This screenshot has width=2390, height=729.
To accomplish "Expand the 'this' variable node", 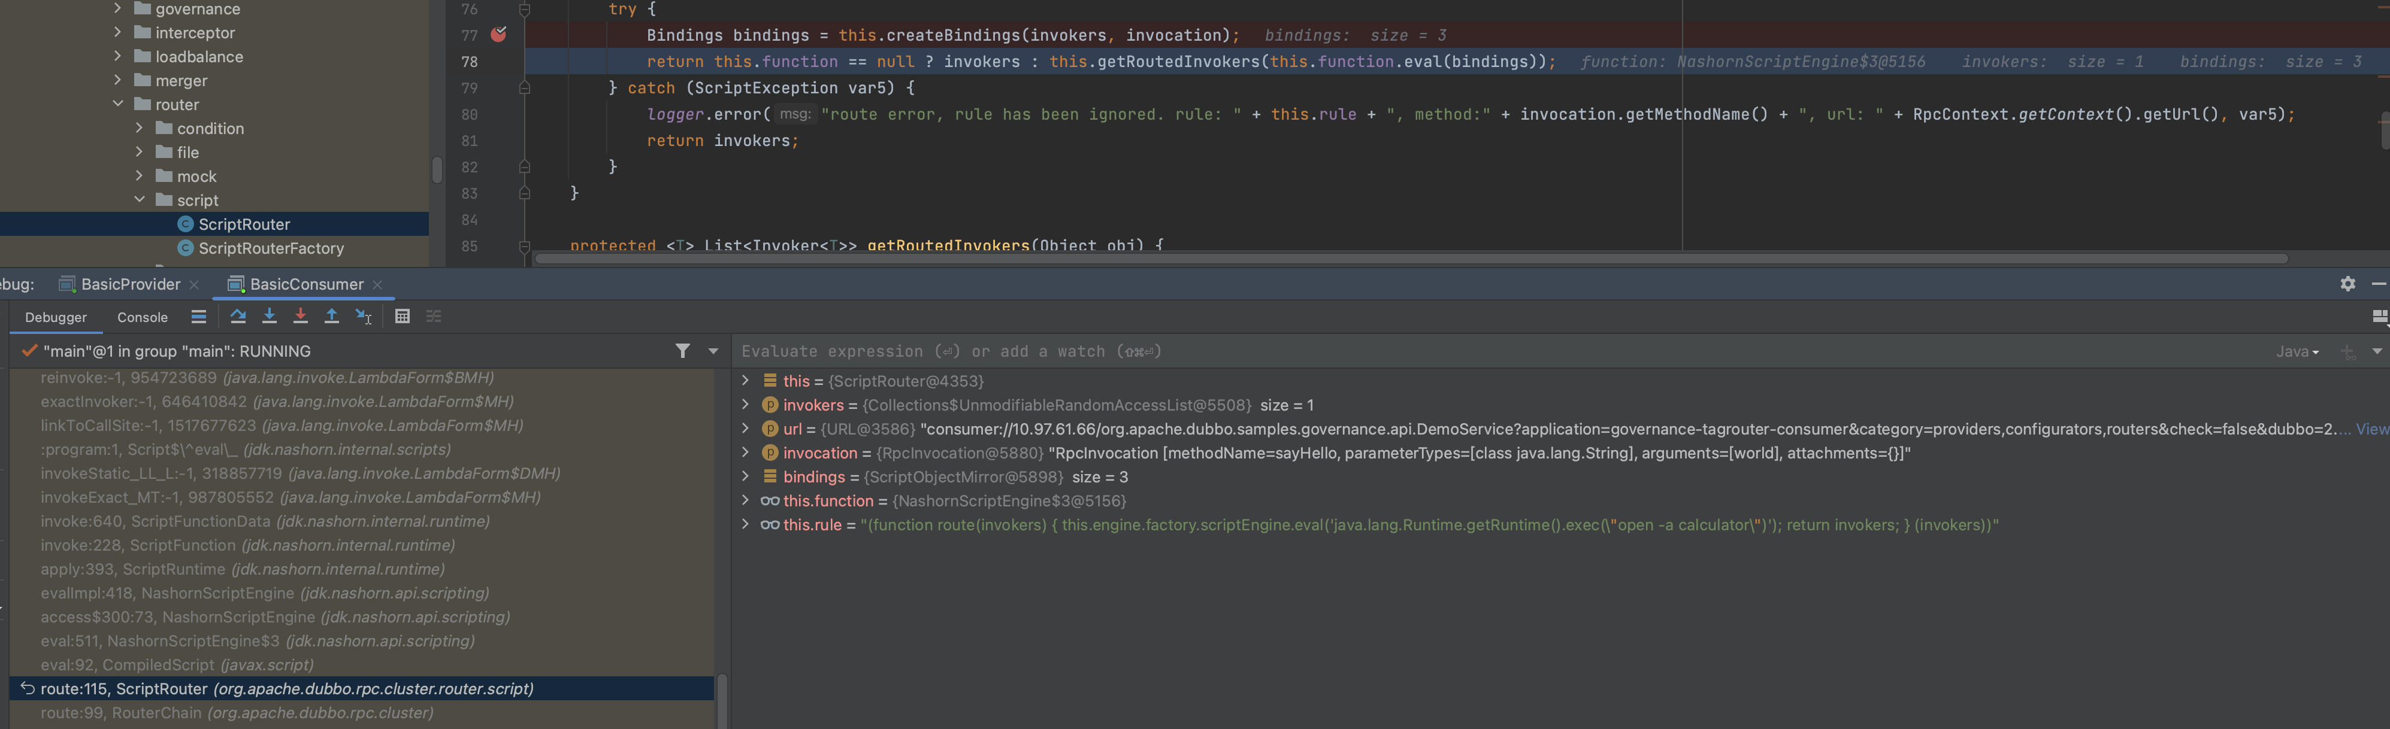I will coord(745,380).
